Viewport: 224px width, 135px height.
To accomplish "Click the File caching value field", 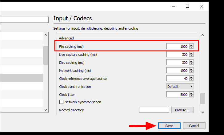I will 178,46.
